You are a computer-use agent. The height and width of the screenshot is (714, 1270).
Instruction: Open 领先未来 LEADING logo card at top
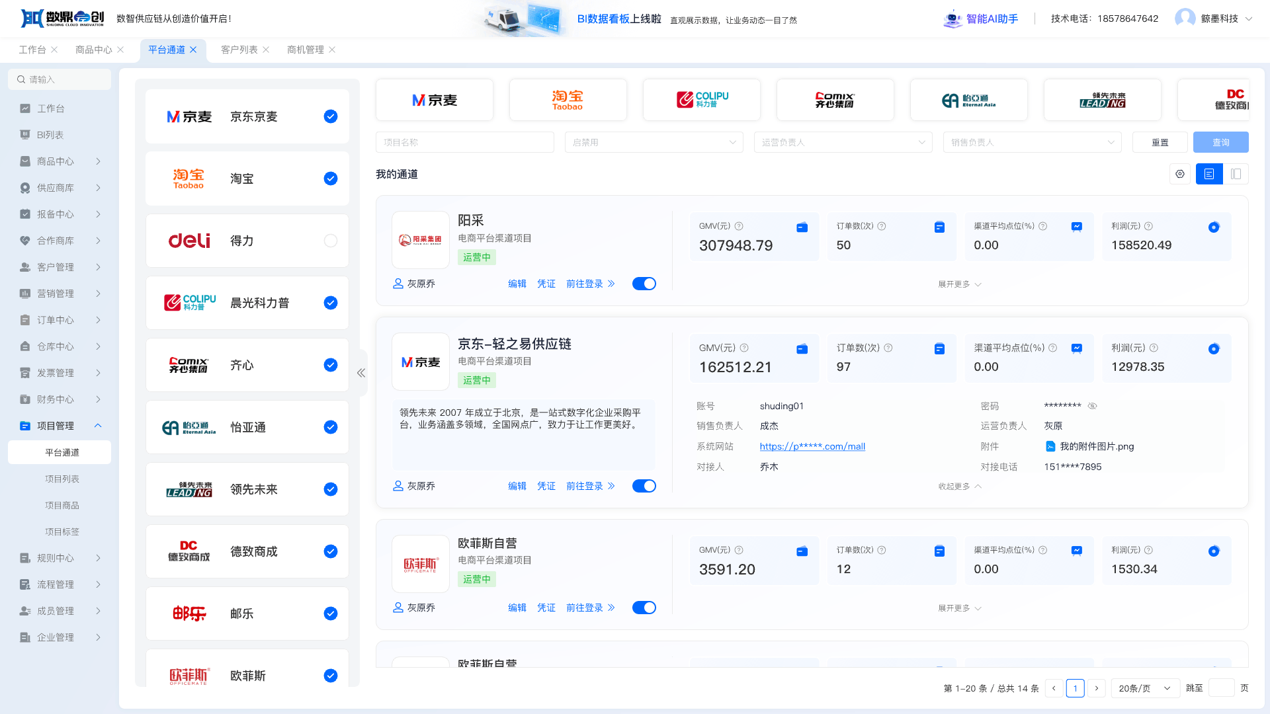[1103, 100]
